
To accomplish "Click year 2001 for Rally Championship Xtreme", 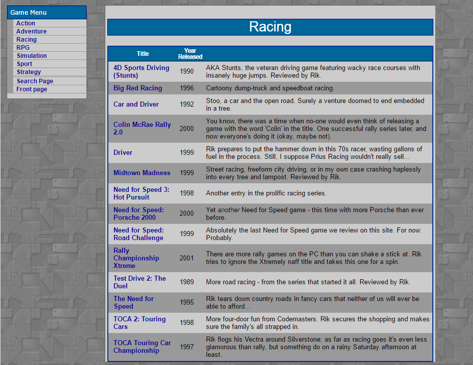I will coord(187,258).
